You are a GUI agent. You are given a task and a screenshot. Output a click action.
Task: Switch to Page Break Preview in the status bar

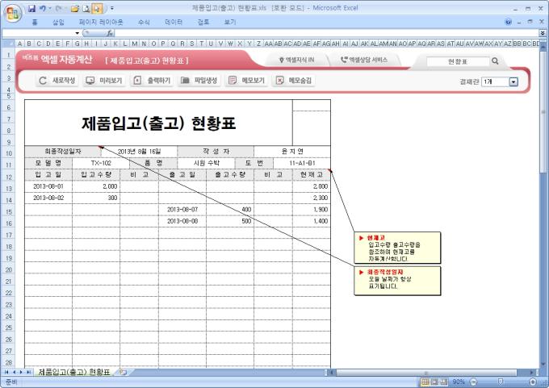(443, 382)
